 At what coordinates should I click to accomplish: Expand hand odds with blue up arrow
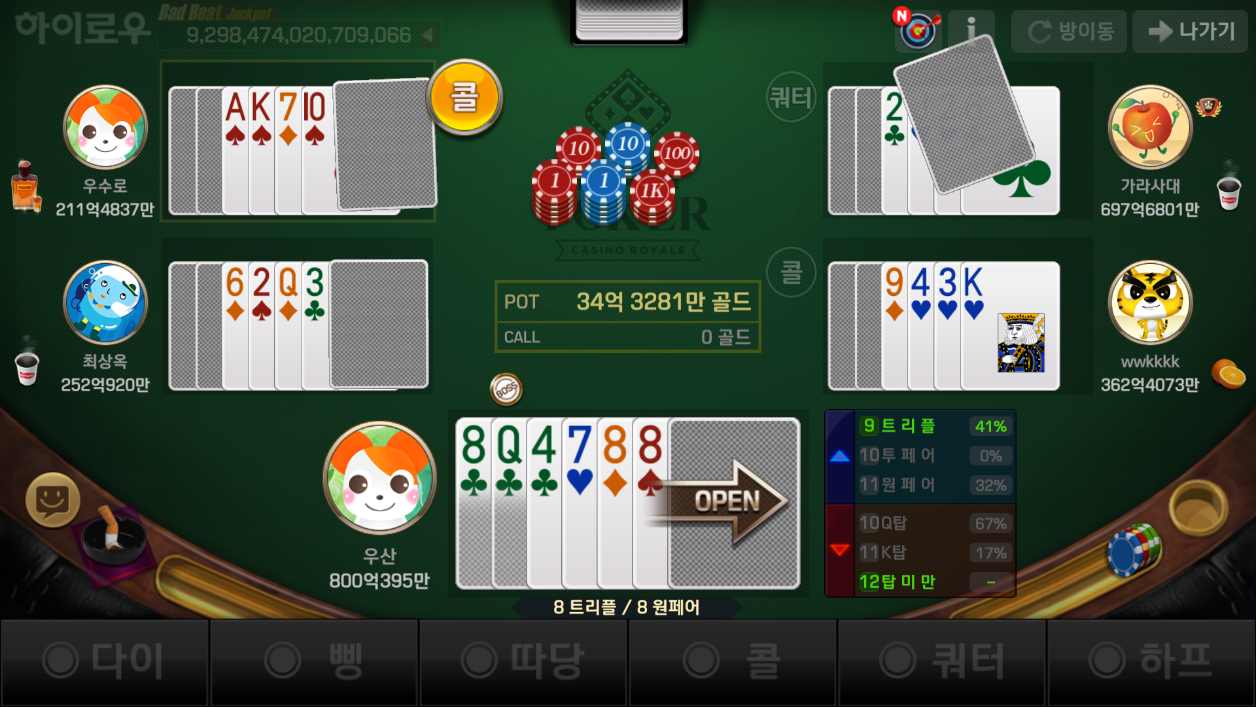[x=840, y=456]
